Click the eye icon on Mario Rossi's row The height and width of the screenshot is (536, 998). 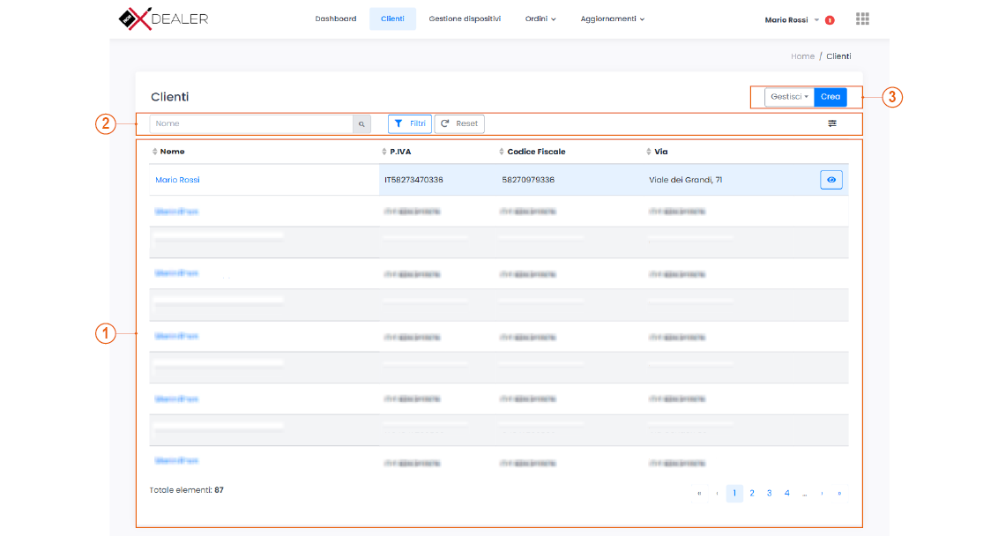click(x=830, y=179)
